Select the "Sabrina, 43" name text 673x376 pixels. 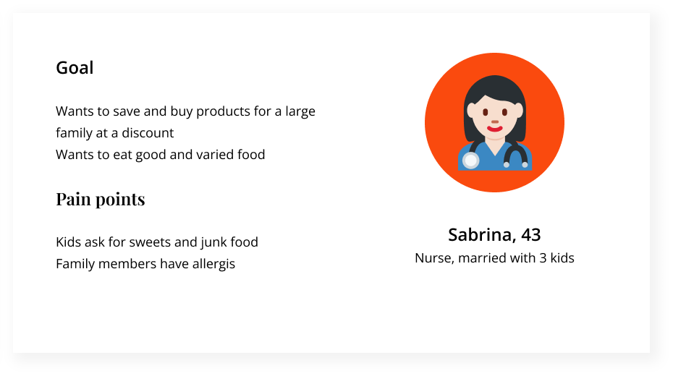494,234
